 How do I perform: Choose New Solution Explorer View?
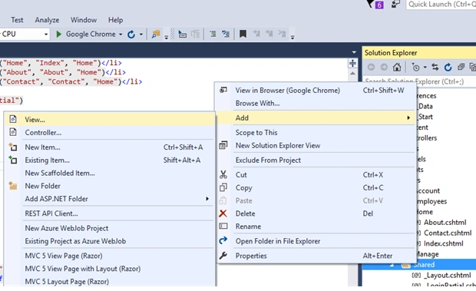click(x=316, y=146)
